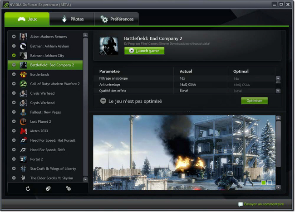Open the Pilotes tab
This screenshot has width=295, height=212.
click(72, 19)
